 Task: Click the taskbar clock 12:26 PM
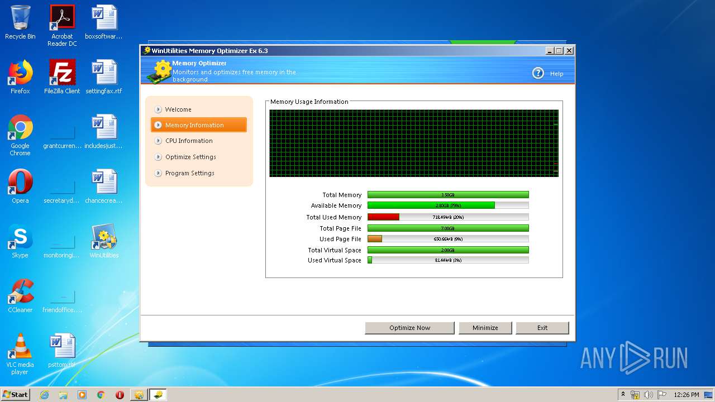coord(686,395)
